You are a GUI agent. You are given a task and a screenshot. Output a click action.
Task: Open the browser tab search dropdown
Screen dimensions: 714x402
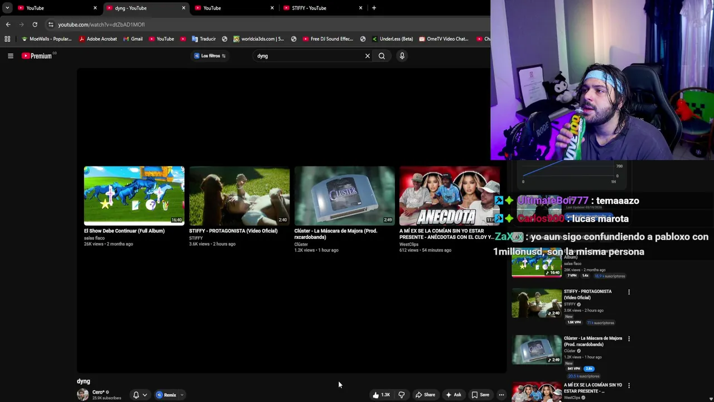(x=7, y=8)
